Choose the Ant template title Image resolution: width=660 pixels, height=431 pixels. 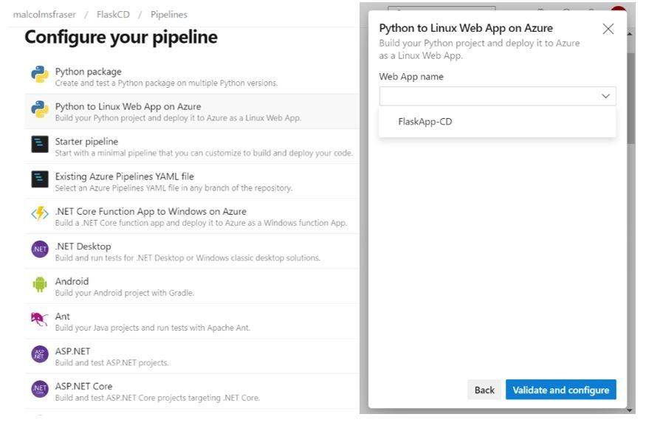pyautogui.click(x=62, y=316)
